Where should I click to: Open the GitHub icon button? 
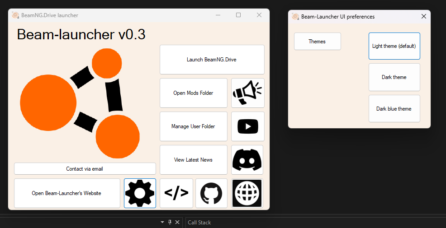(x=211, y=193)
